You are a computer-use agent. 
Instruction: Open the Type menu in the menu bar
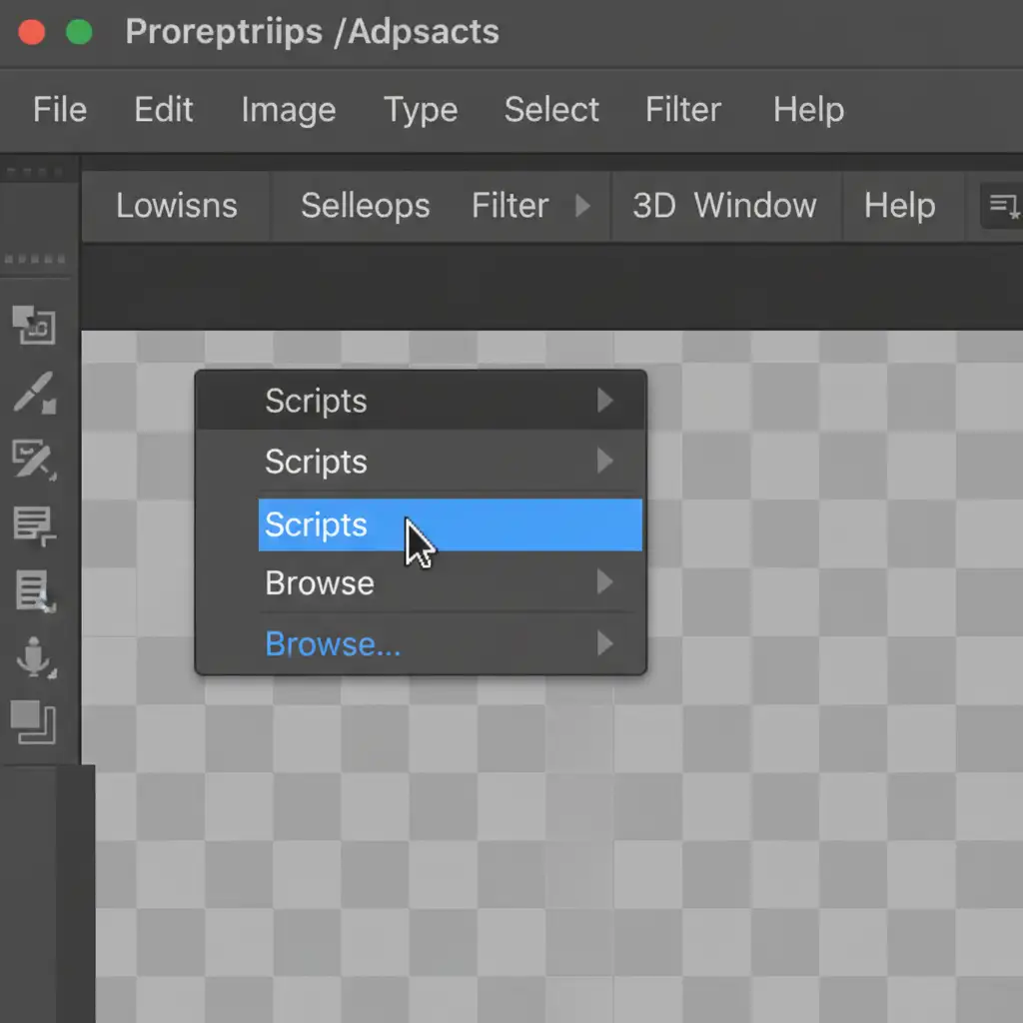click(421, 109)
